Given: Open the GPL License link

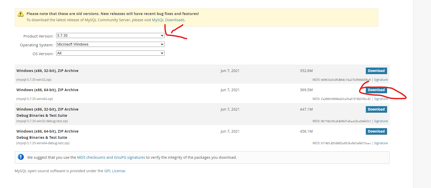Looking at the screenshot, I should point(115,171).
